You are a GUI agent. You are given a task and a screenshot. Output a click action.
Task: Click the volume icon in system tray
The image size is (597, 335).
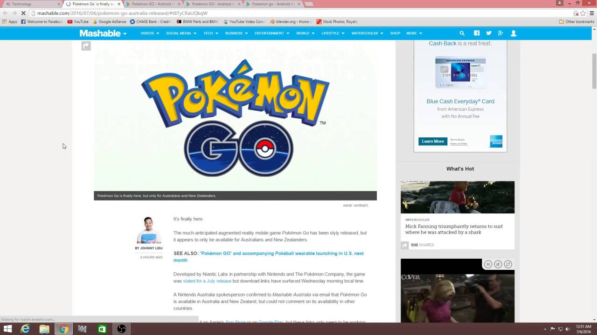568,329
